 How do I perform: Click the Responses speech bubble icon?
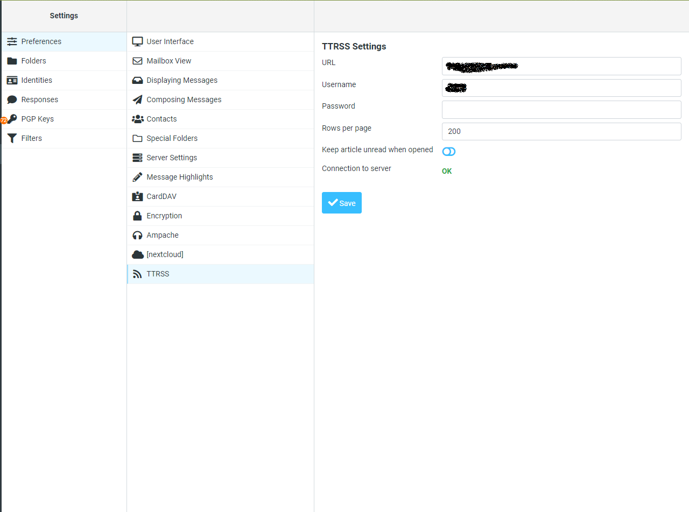click(12, 99)
